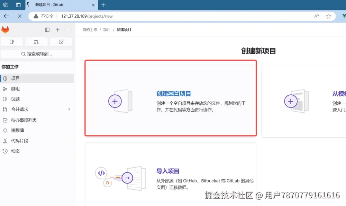
Task: Stop loading with the browser X button
Action: pyautogui.click(x=20, y=16)
